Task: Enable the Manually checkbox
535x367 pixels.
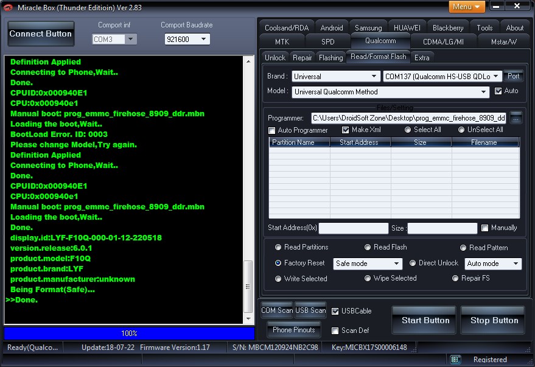Action: [484, 228]
